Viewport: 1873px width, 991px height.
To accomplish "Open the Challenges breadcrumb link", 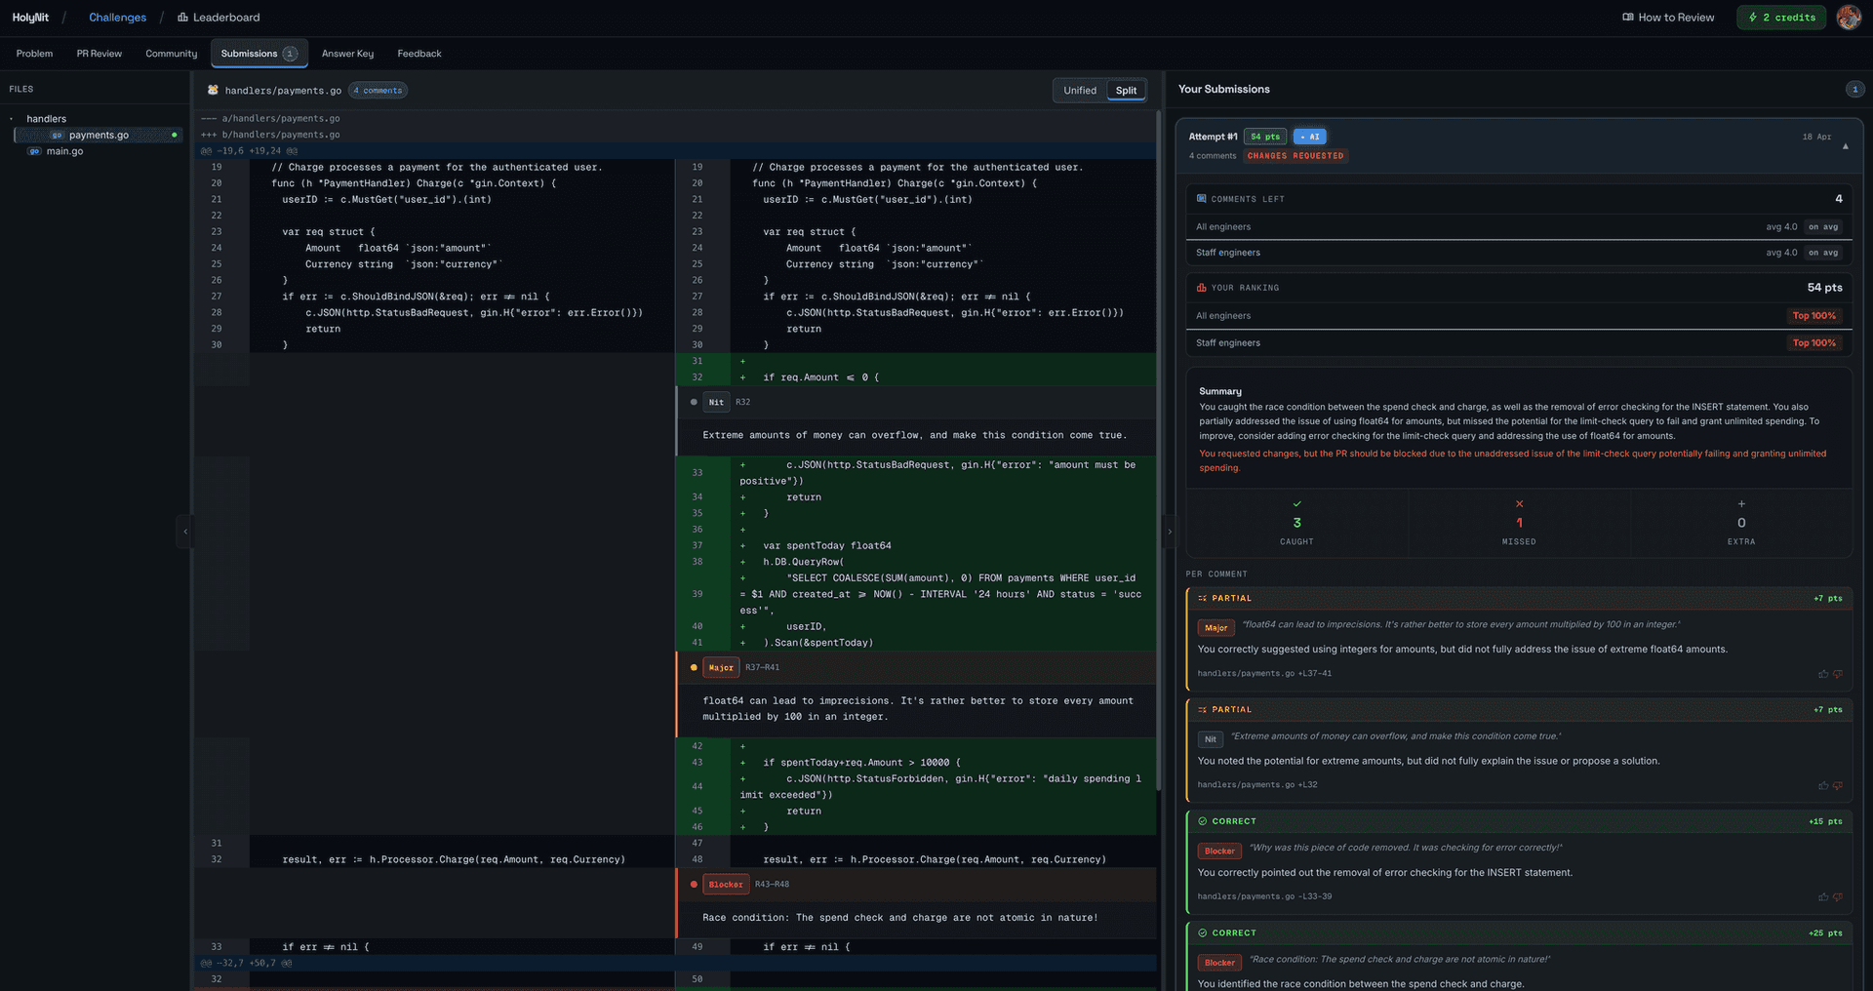I will tap(117, 18).
